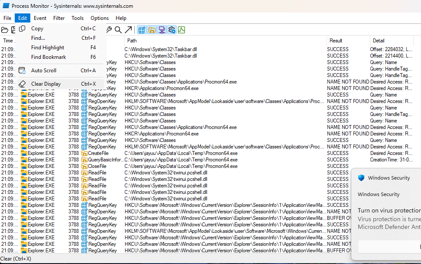Screen dimensions: 421x264
Task: Click PID 3788 in the CreateFile row
Action: pyautogui.click(x=73, y=153)
